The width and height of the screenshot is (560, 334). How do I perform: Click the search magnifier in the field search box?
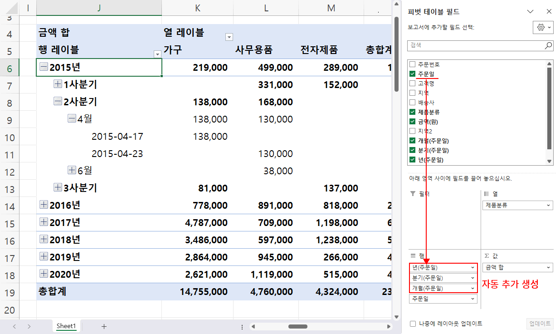coord(548,45)
